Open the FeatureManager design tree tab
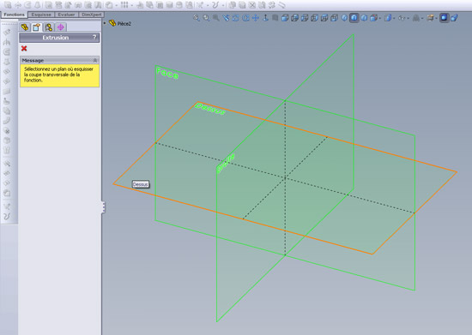 pos(24,27)
